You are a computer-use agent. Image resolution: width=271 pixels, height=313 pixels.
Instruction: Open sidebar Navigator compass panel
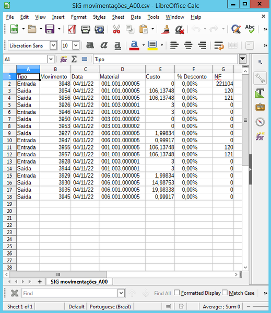(x=260, y=122)
